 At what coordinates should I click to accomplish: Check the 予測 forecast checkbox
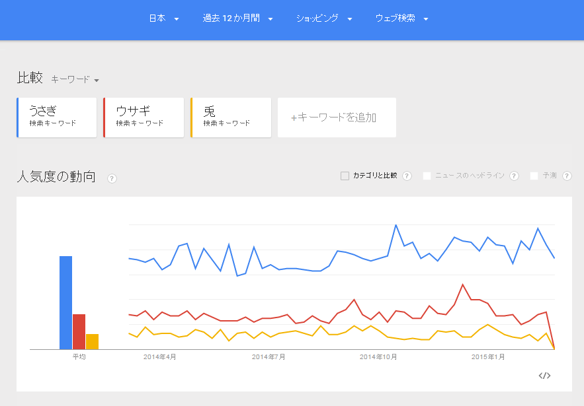(x=534, y=176)
